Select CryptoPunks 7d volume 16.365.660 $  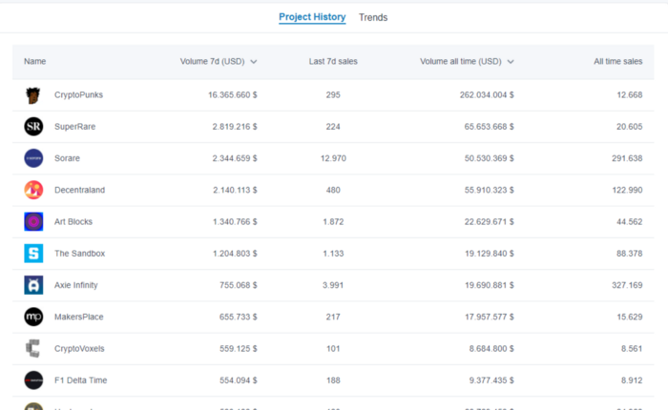tap(233, 95)
